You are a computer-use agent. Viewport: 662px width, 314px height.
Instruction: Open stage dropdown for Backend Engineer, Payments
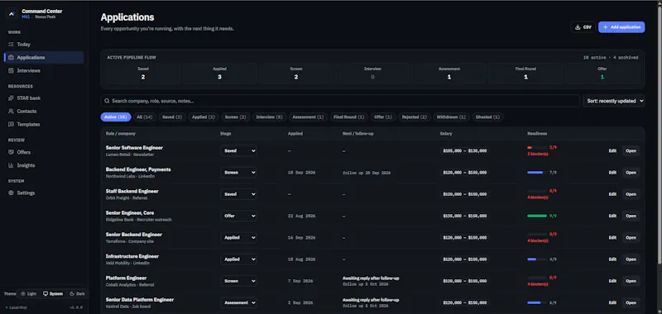238,173
